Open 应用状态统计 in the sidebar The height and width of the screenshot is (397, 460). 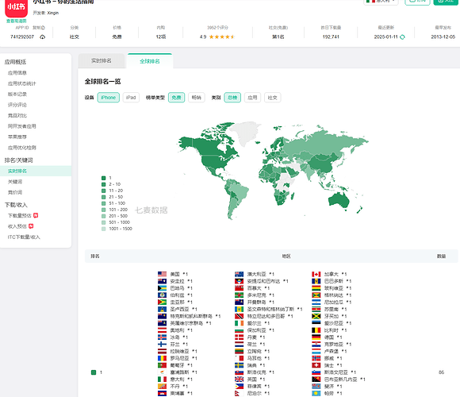(x=21, y=83)
